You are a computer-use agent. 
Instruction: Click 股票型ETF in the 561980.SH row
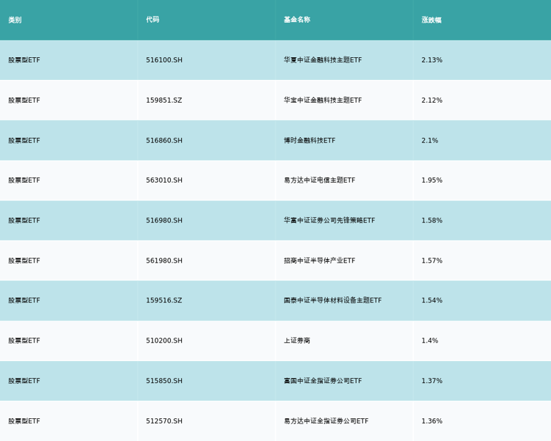[x=24, y=260]
